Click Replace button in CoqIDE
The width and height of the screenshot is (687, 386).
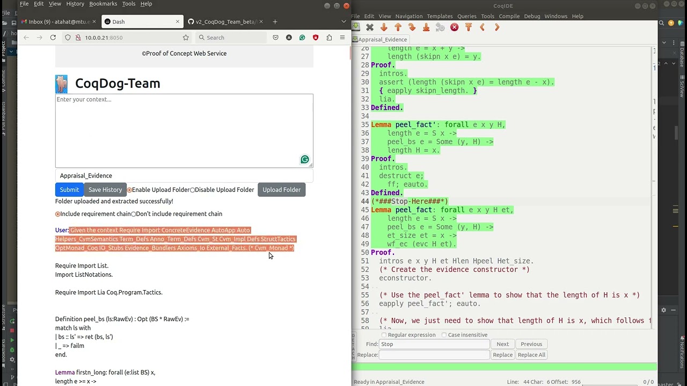pyautogui.click(x=502, y=355)
